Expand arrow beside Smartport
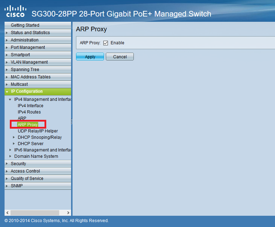This screenshot has width=275, height=227. 7,55
